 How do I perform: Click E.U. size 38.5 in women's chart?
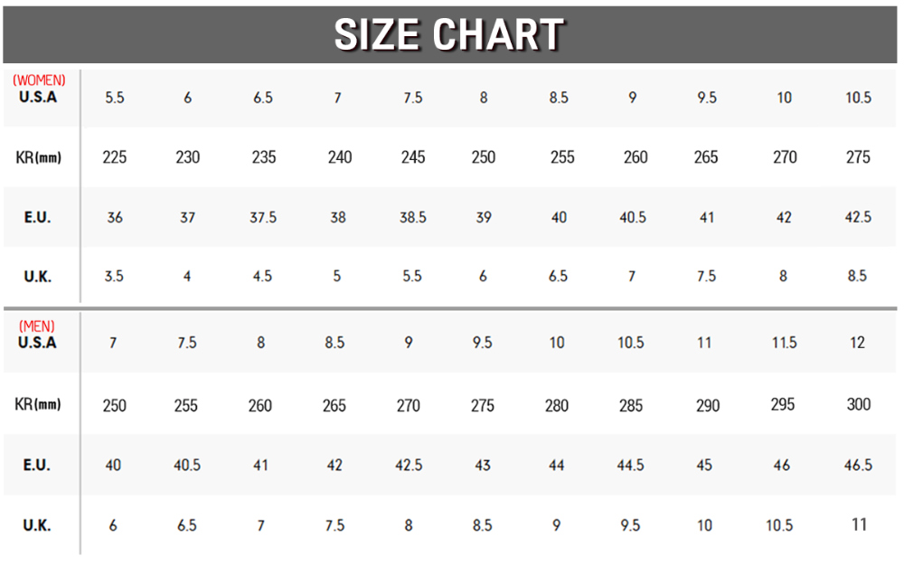pos(412,217)
